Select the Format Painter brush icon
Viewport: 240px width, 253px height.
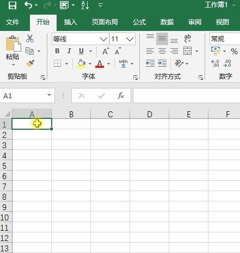[x=30, y=64]
